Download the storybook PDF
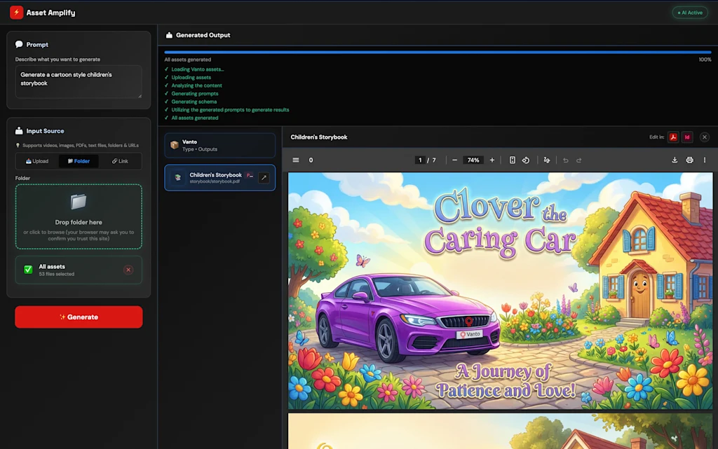 (x=675, y=160)
